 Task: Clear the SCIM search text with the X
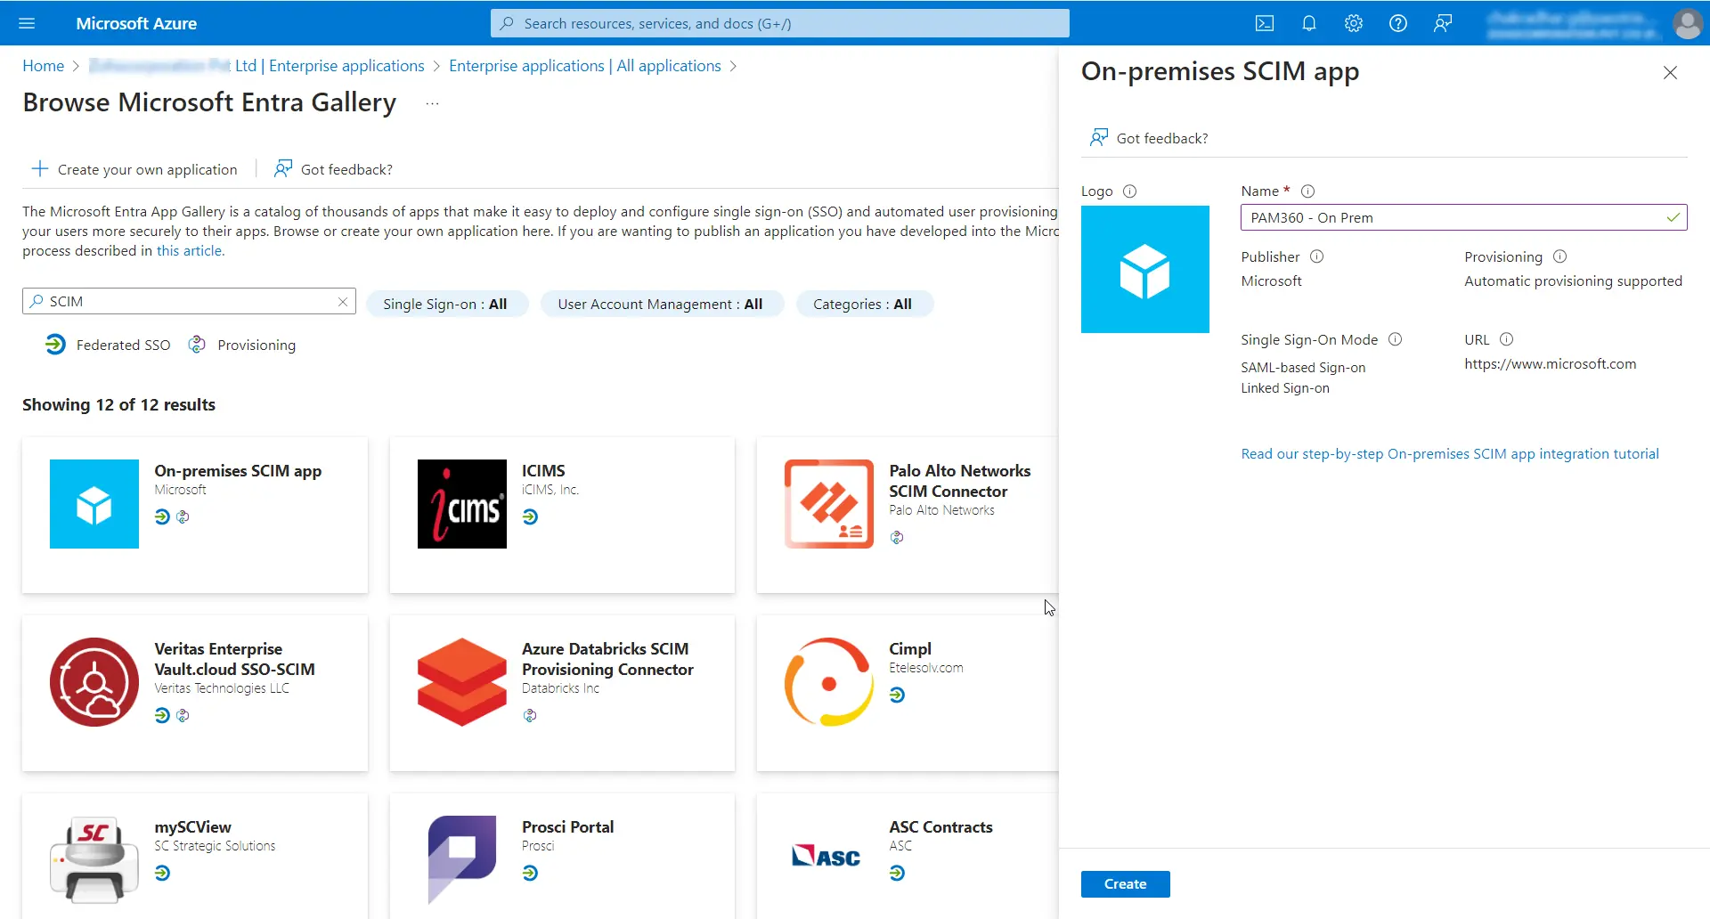click(x=342, y=302)
